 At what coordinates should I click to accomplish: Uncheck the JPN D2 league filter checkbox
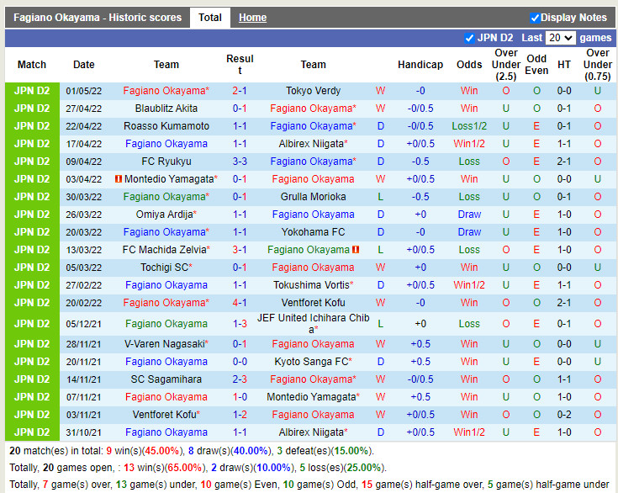coord(469,38)
